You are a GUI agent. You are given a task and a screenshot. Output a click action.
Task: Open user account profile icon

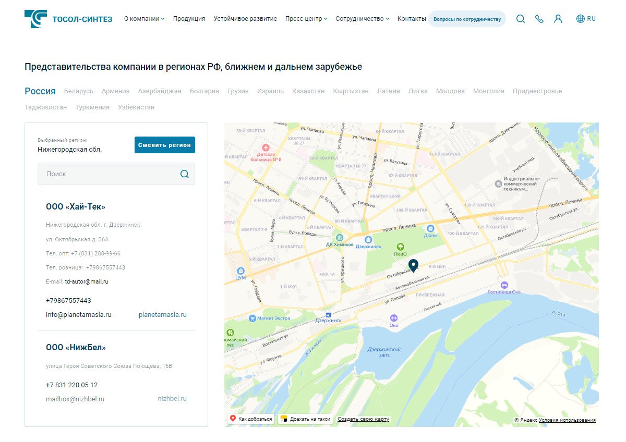(x=558, y=19)
